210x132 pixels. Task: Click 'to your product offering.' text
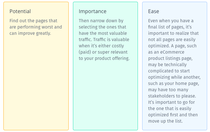point(104,58)
